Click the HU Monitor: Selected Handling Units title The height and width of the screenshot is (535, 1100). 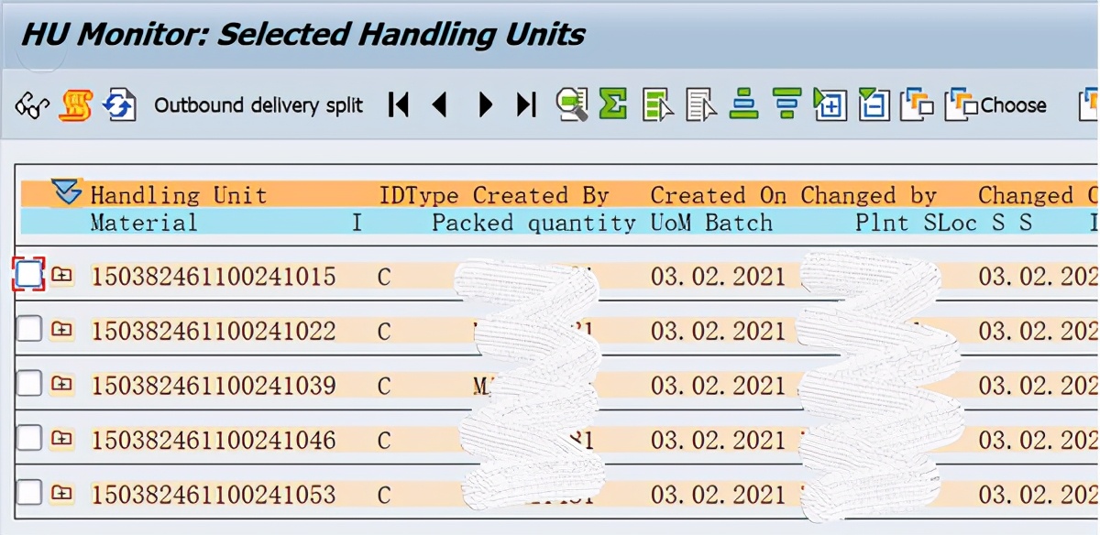(x=302, y=35)
